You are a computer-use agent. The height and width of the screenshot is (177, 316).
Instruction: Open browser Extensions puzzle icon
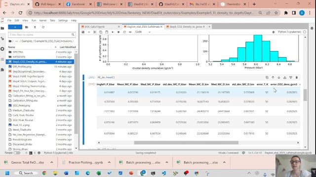coord(286,13)
